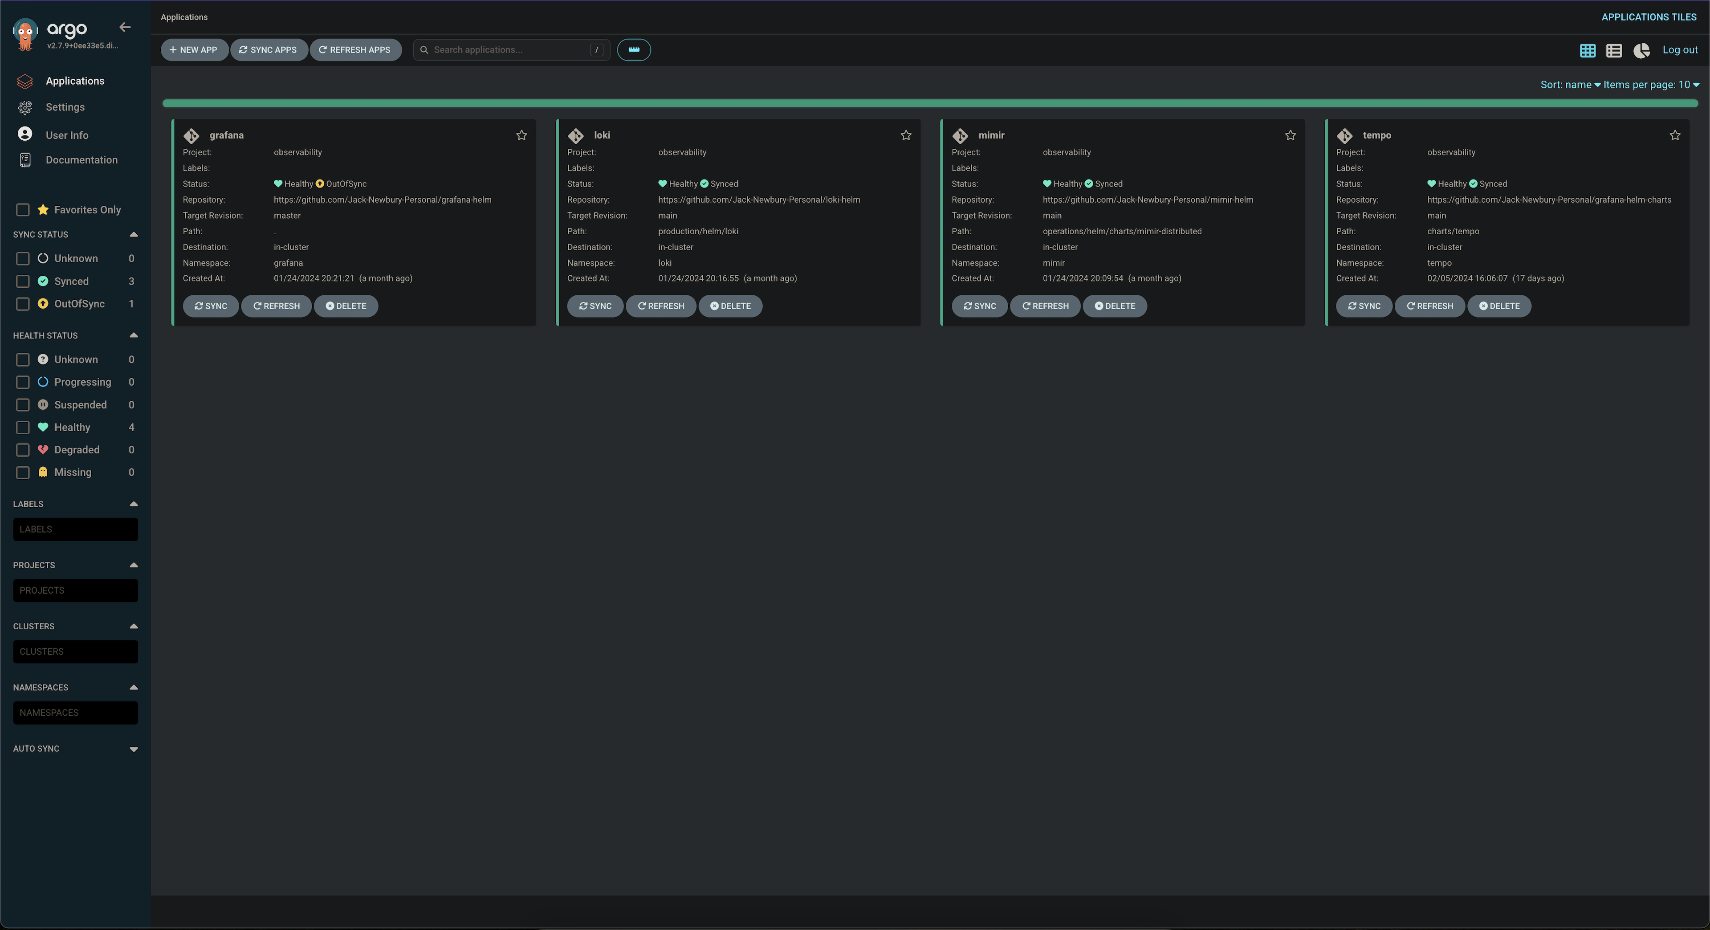The height and width of the screenshot is (930, 1710).
Task: Collapse the Health Status section
Action: (x=134, y=335)
